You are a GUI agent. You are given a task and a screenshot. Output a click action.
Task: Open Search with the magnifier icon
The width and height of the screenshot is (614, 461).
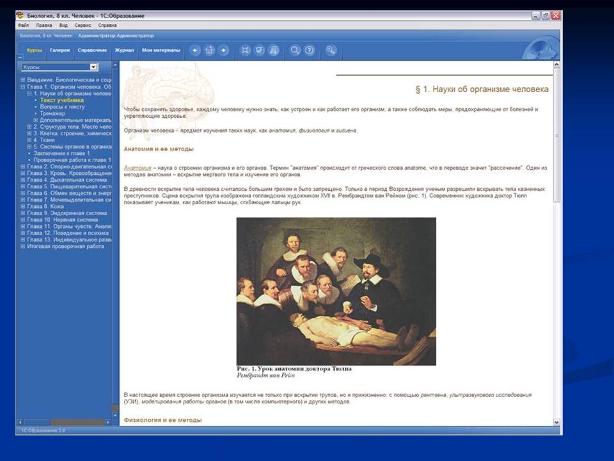click(295, 51)
